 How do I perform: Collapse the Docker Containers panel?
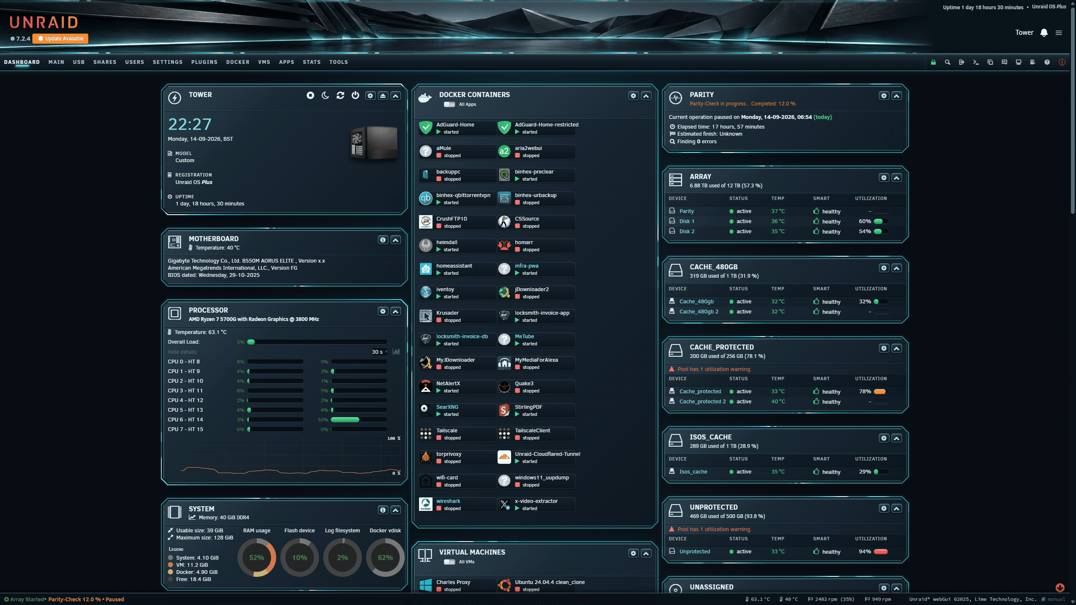[x=646, y=96]
